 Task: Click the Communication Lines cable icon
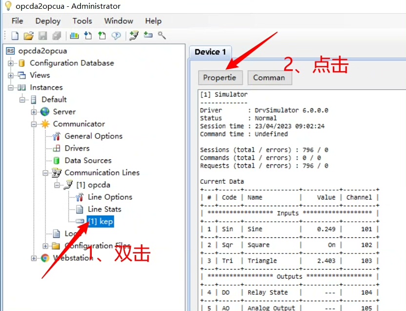point(57,173)
